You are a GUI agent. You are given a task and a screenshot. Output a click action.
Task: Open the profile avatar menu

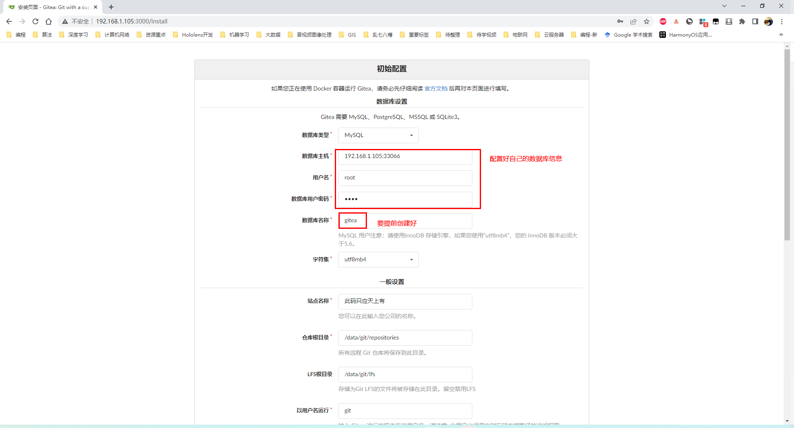pyautogui.click(x=768, y=21)
